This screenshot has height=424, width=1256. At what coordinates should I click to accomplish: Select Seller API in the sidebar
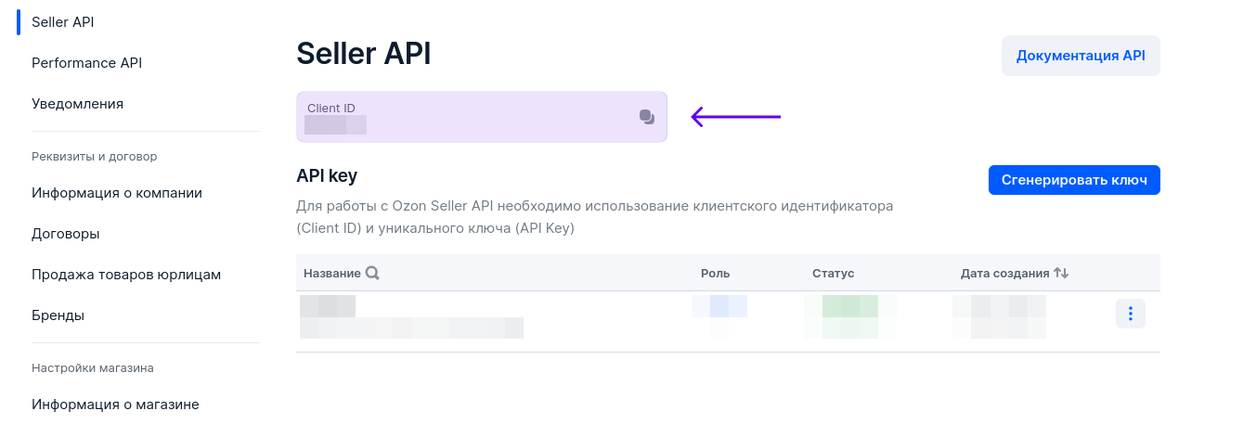coord(63,22)
